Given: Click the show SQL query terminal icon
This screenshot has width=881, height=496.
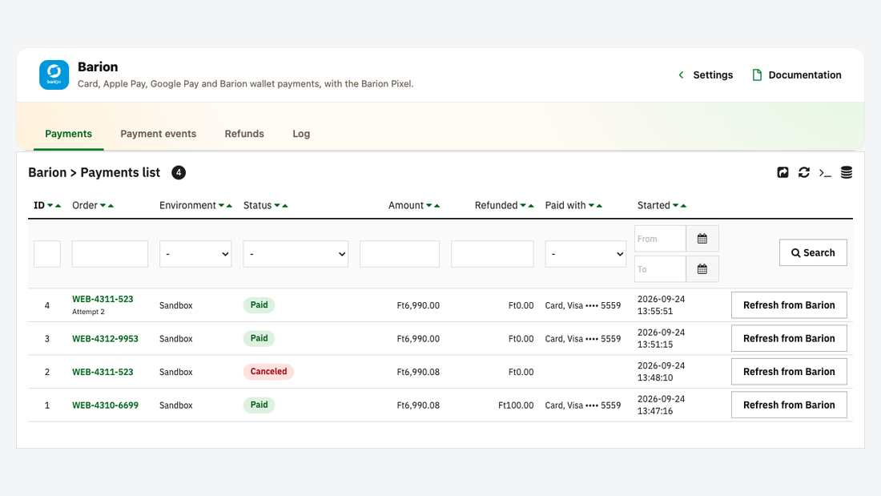Looking at the screenshot, I should point(825,173).
